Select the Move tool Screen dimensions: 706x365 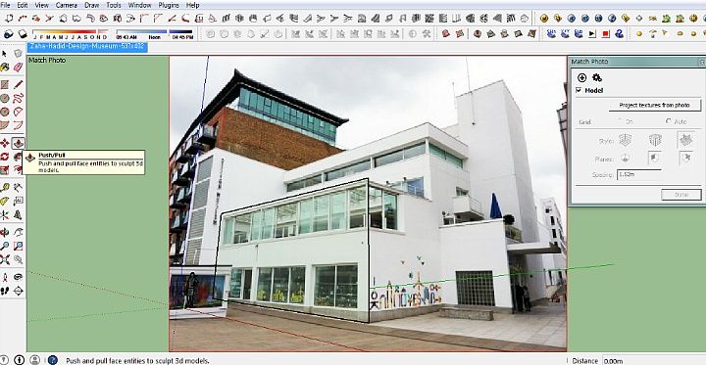pyautogui.click(x=5, y=144)
